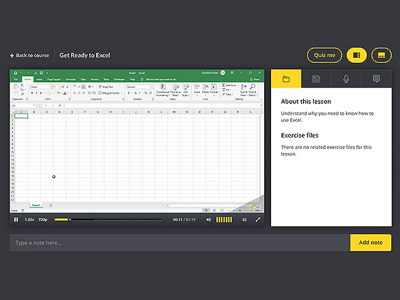Click the Accounting dollar format icon
Image resolution: width=400 pixels, height=300 pixels.
tap(129, 93)
